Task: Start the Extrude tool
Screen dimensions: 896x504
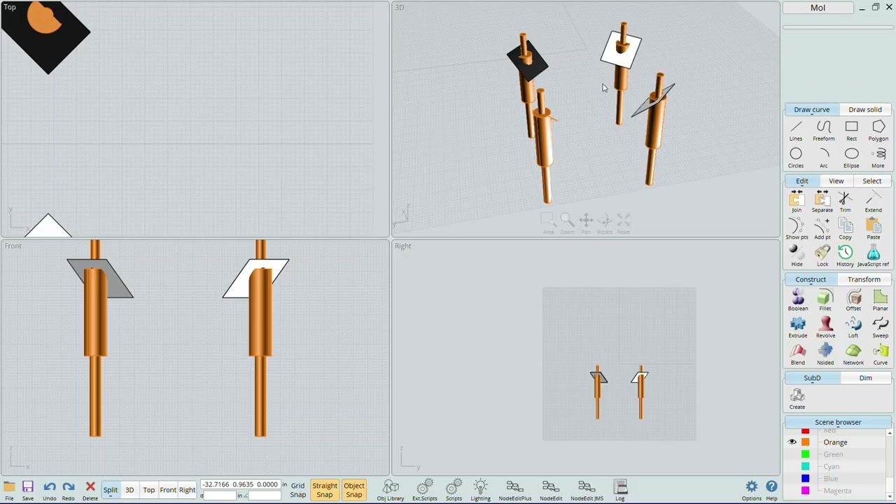Action: click(798, 328)
